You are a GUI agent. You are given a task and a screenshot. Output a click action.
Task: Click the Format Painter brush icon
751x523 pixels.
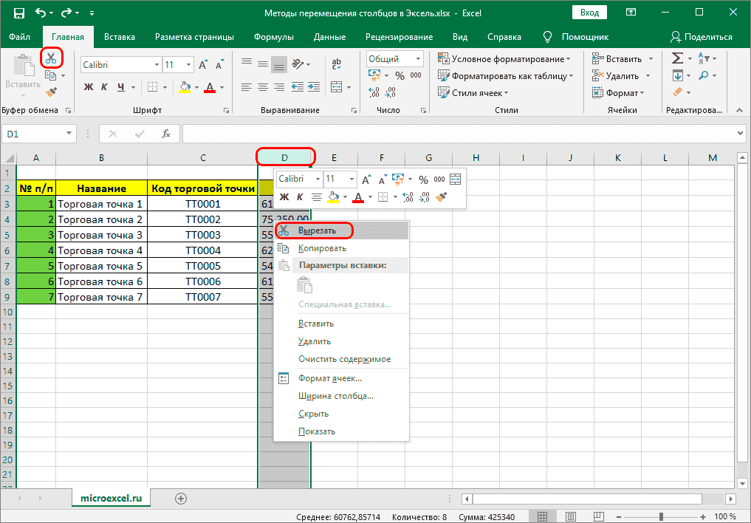[x=51, y=91]
